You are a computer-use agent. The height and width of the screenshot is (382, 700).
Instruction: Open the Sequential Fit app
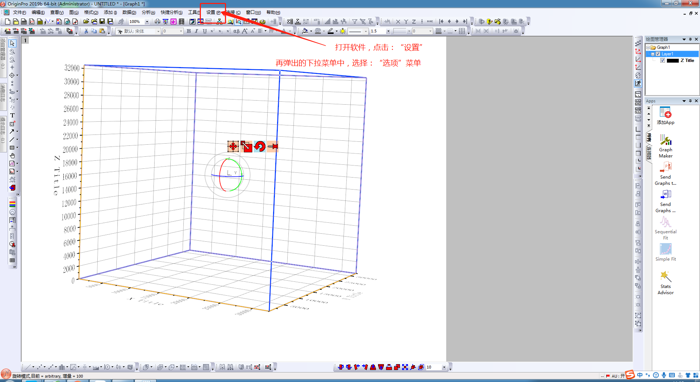[665, 228]
